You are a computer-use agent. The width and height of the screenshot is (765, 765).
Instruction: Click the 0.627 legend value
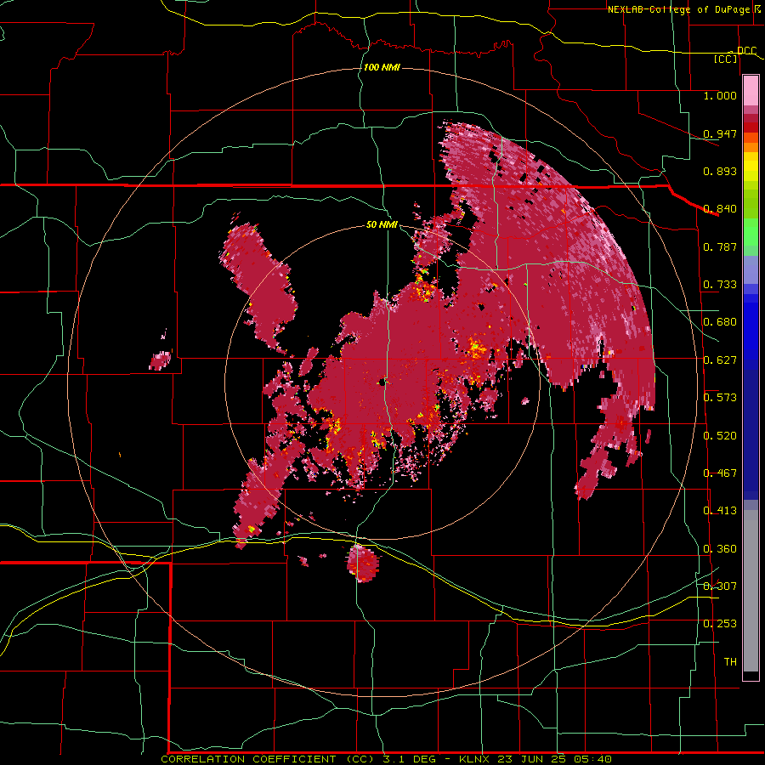coord(720,360)
